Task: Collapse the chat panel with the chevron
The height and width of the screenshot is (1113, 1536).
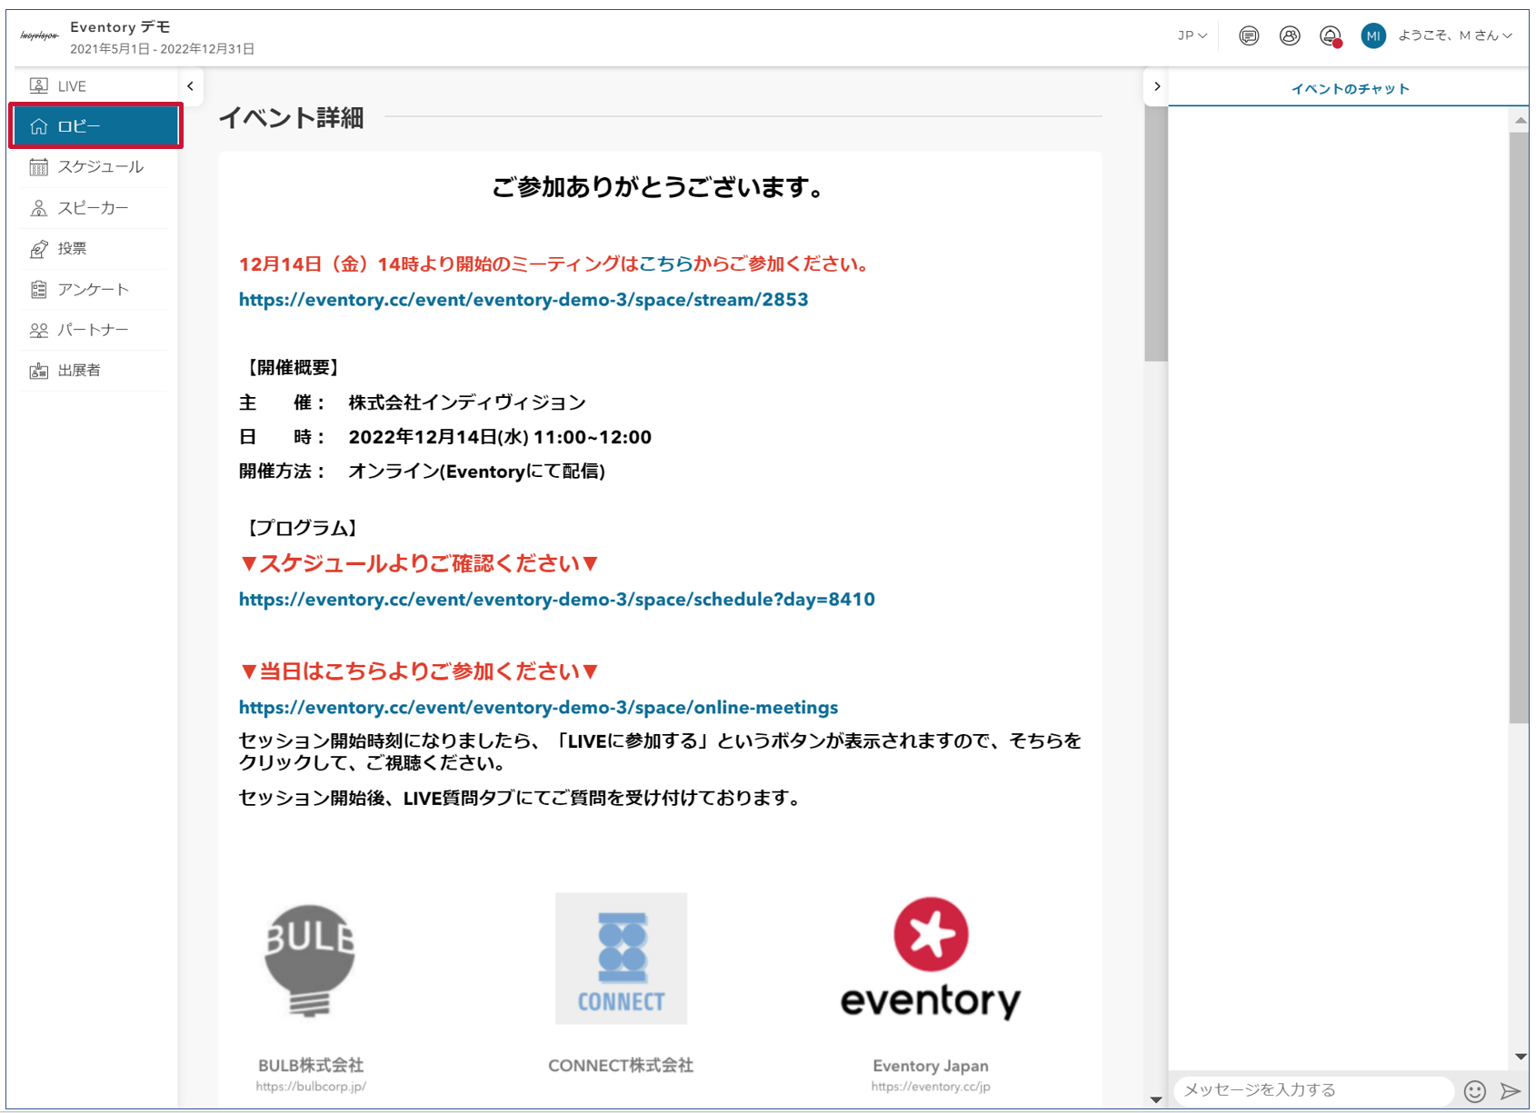Action: point(1156,86)
